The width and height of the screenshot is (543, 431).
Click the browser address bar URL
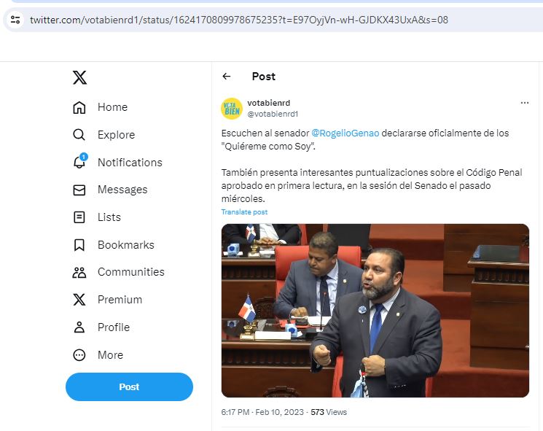[239, 20]
